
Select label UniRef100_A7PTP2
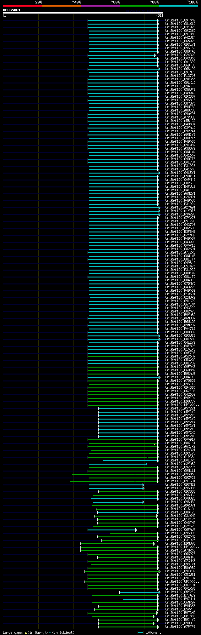click(180, 627)
